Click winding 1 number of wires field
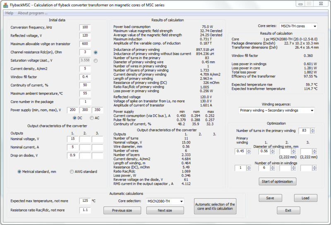Screen dimensions: 331x225 264,168
